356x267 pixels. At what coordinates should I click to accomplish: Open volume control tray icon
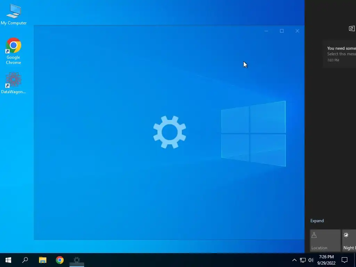[311, 260]
